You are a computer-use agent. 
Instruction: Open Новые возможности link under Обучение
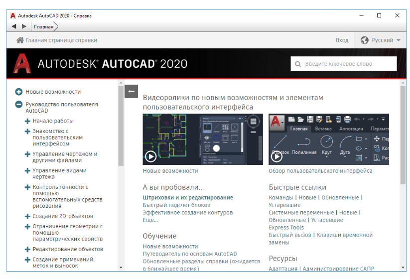pos(170,246)
